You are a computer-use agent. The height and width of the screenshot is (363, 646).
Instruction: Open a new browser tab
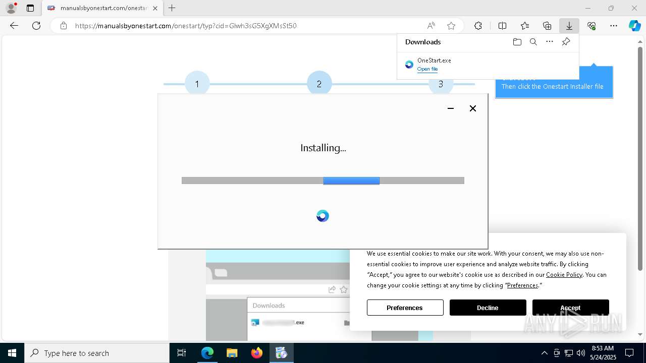coord(172,8)
